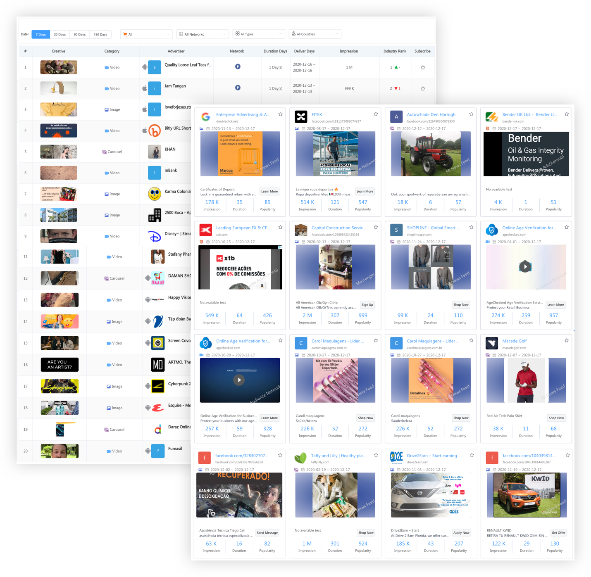Screen dimensions: 591x577
Task: Star the Jam Tangan row
Action: point(423,88)
